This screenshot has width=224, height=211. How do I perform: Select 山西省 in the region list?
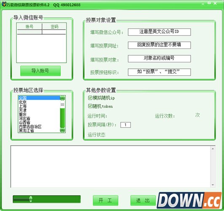tap(39, 122)
